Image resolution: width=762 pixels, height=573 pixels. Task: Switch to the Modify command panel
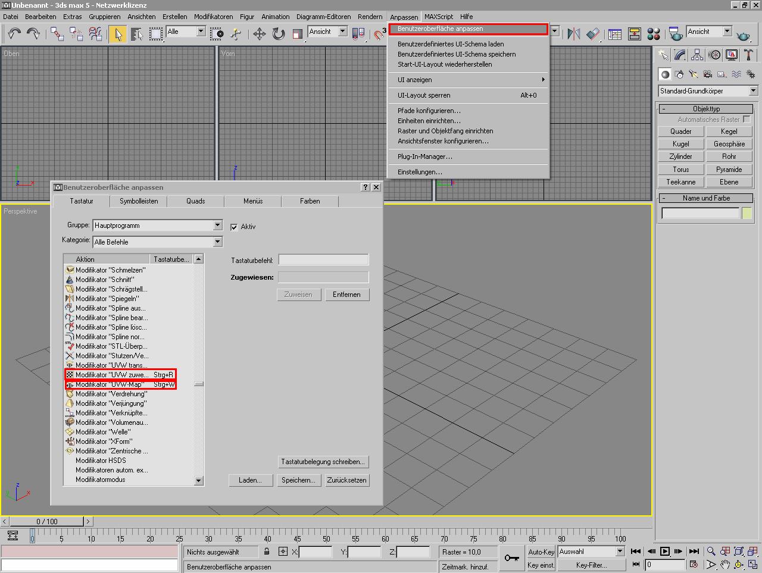680,55
